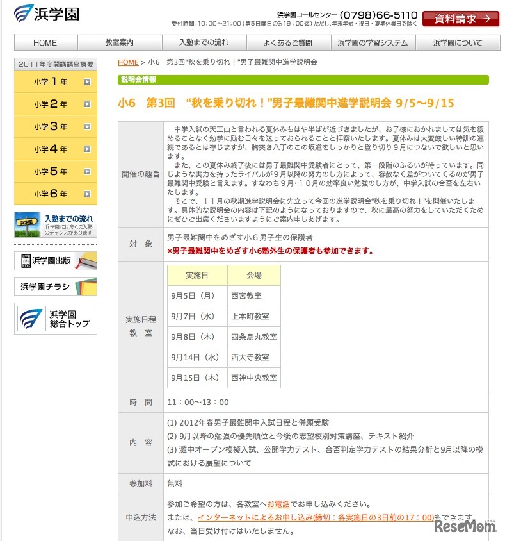The image size is (505, 541).
Task: Click the 参加料 row label
Action: [141, 484]
